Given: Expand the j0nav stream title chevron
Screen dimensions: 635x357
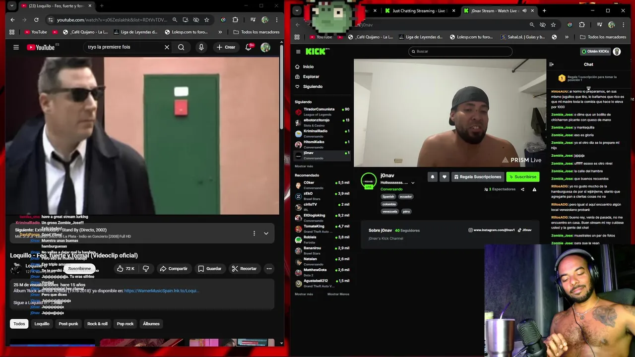Looking at the screenshot, I should pyautogui.click(x=413, y=183).
